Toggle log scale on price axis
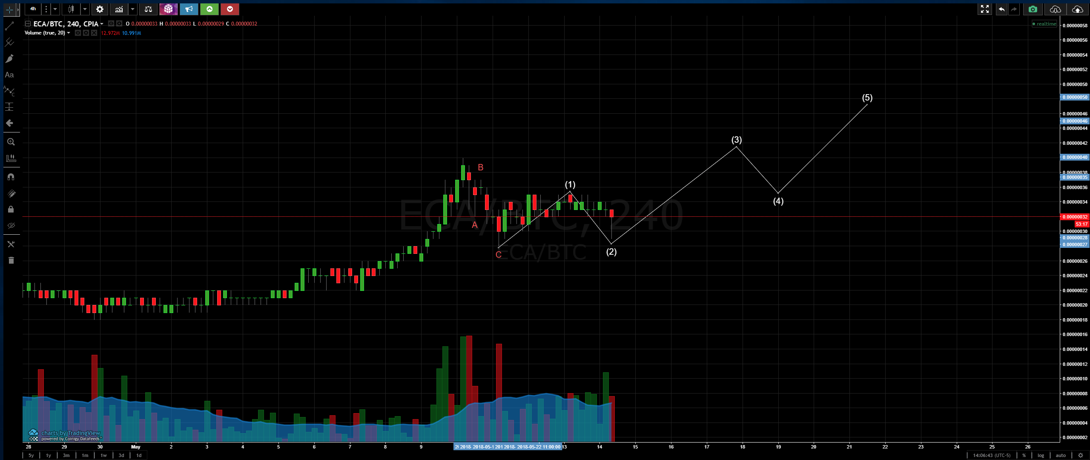Viewport: 1090px width, 460px height. click(1041, 455)
